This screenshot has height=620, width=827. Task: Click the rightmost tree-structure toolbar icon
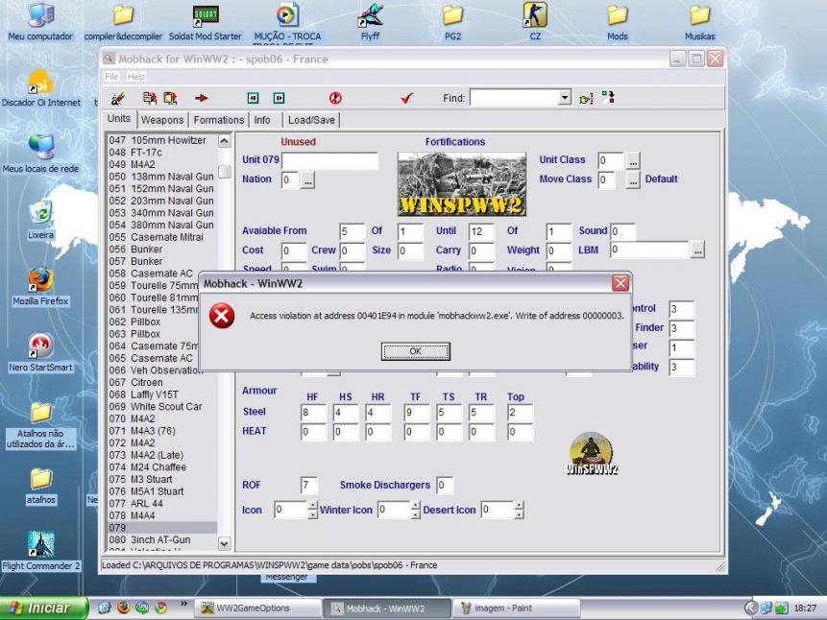[608, 97]
